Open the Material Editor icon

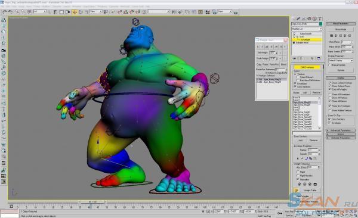tap(207, 12)
